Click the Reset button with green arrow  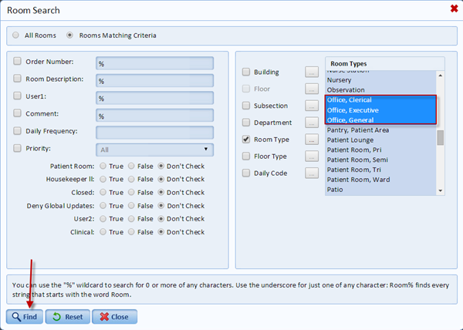coord(67,317)
